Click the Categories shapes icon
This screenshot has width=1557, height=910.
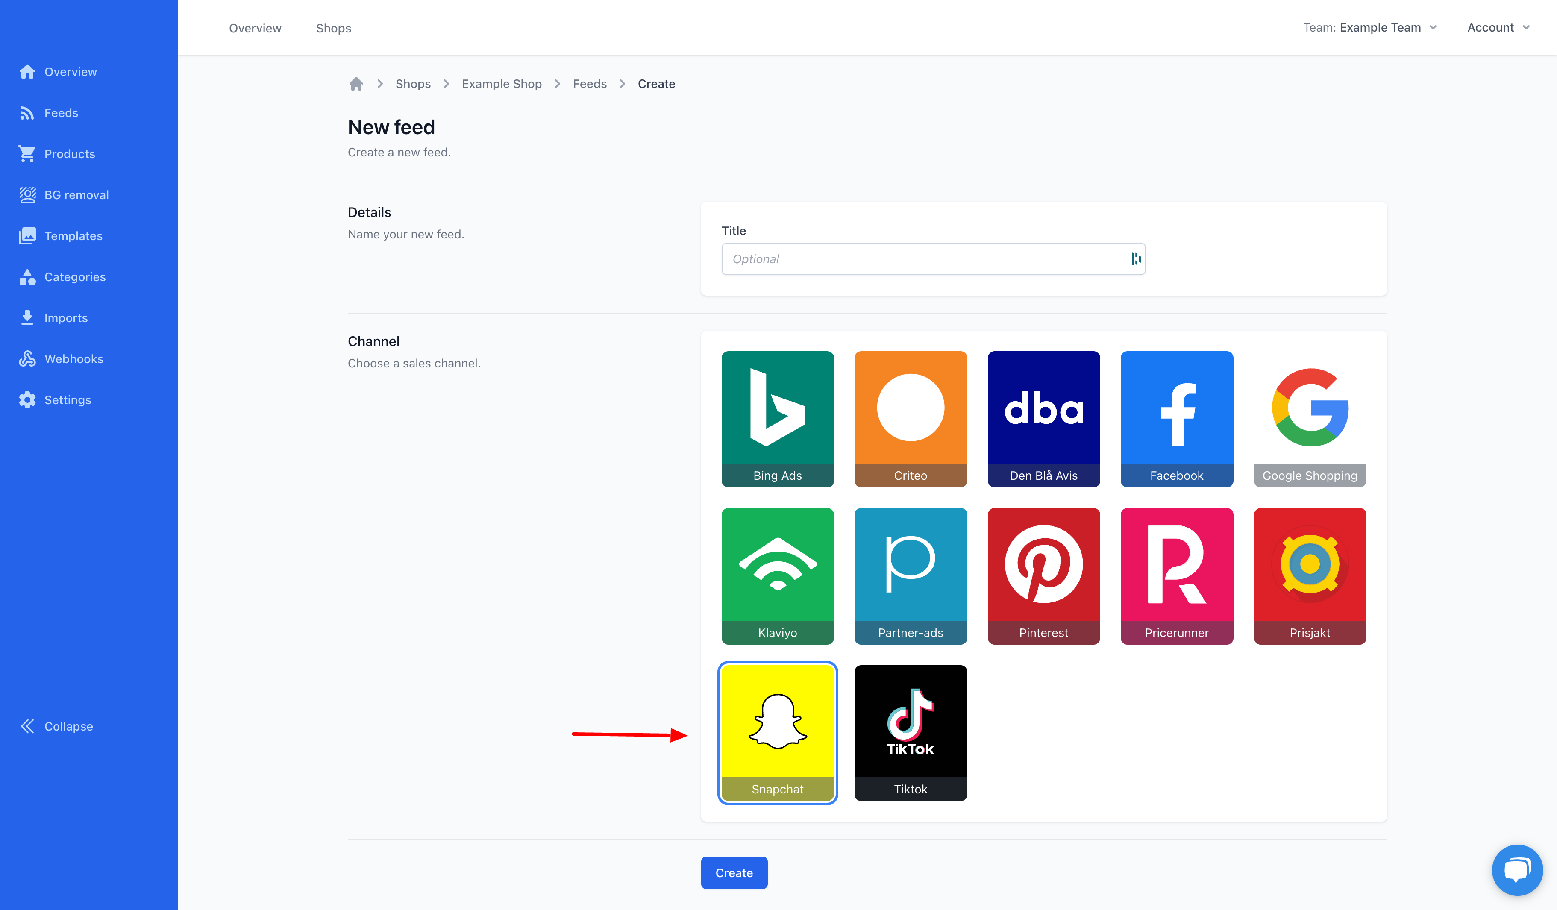click(27, 277)
